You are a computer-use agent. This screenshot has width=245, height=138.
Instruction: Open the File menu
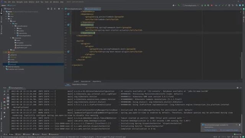click(x=5, y=2)
